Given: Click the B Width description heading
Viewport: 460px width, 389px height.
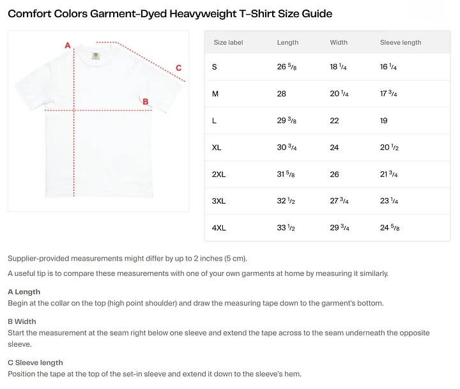Looking at the screenshot, I should 22,321.
